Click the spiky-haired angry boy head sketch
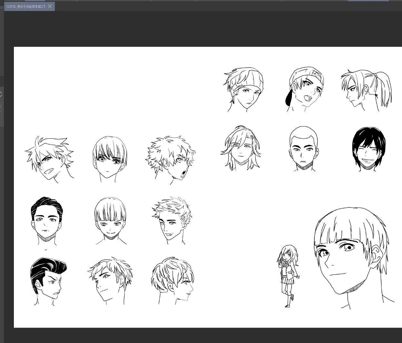Screen dimensions: 402x343 point(49,159)
